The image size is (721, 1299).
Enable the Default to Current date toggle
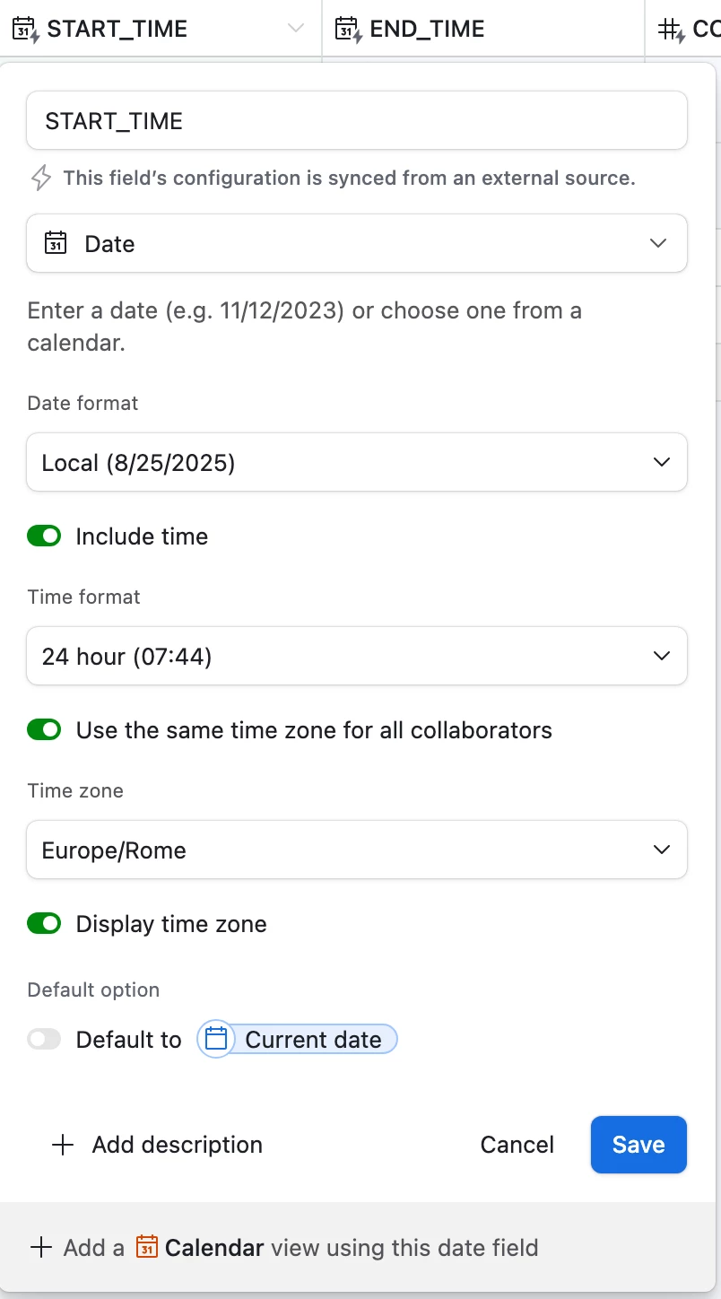tap(44, 1040)
